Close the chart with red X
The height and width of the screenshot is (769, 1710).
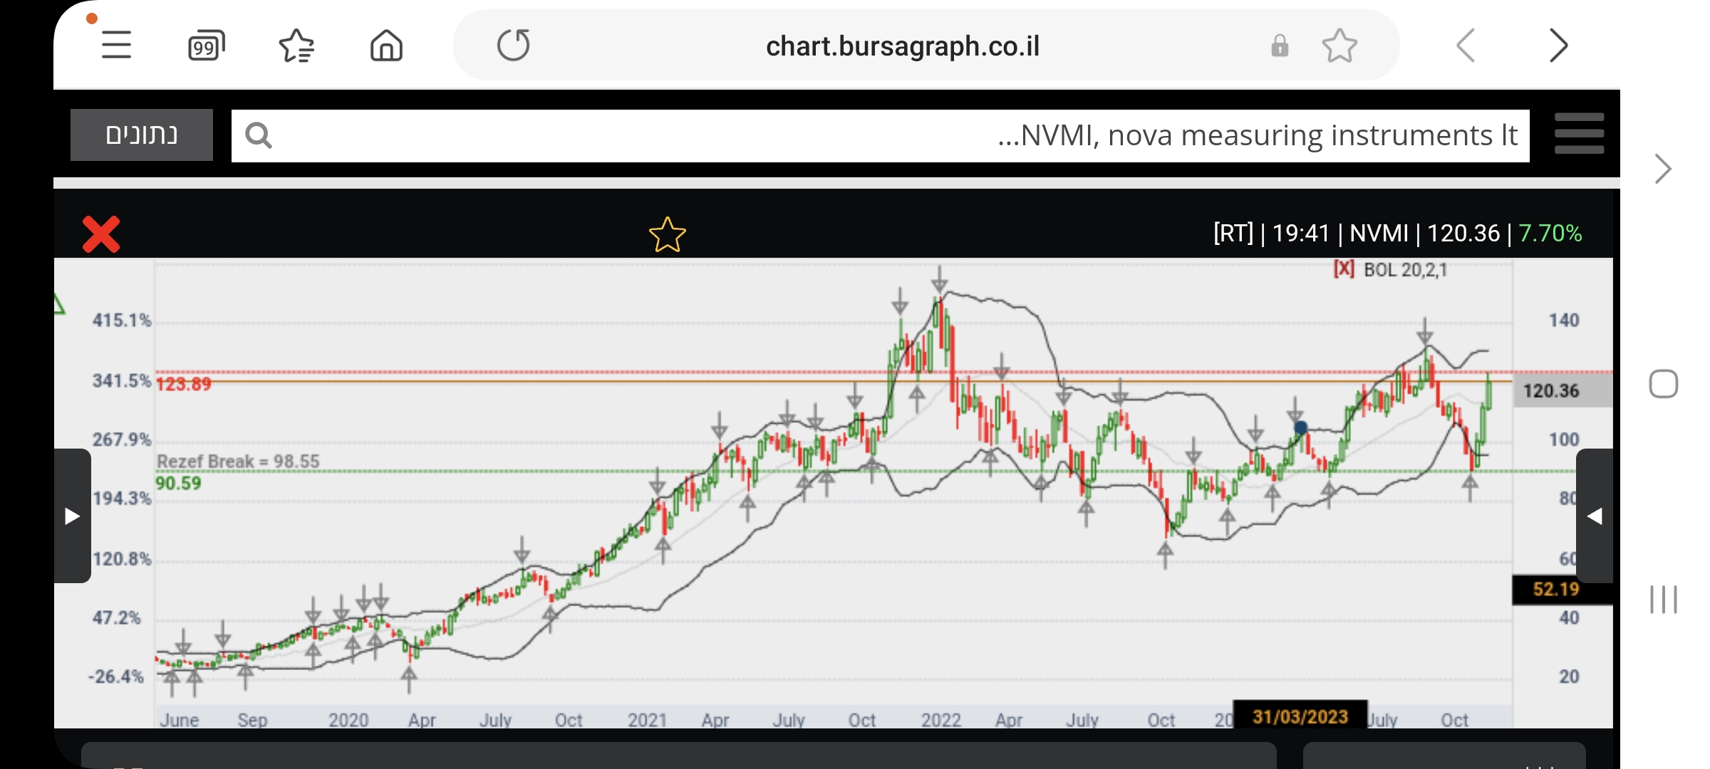point(101,234)
